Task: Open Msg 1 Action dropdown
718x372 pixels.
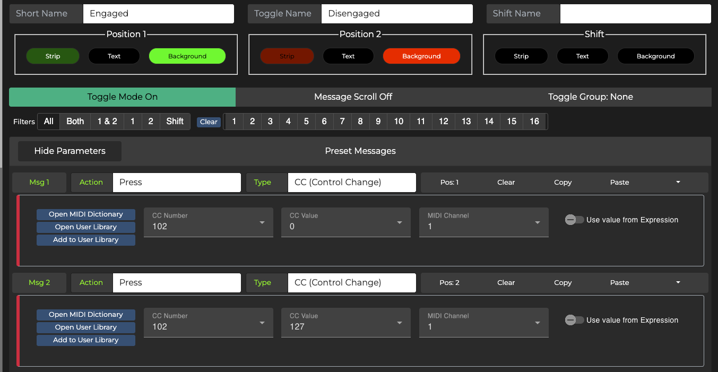Action: point(177,183)
